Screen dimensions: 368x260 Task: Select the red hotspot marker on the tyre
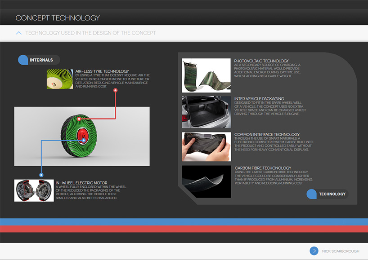click(x=79, y=119)
